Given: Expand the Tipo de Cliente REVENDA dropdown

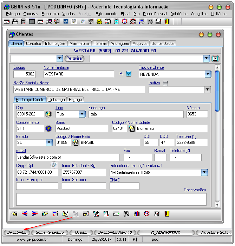Looking at the screenshot, I should pyautogui.click(x=208, y=74).
